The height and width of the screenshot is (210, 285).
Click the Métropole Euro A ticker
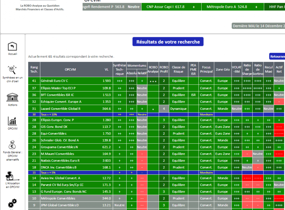point(232,7)
